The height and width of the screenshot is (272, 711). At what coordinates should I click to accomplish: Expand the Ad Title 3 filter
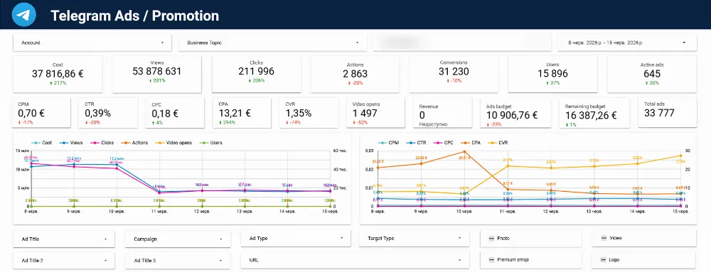point(178,261)
